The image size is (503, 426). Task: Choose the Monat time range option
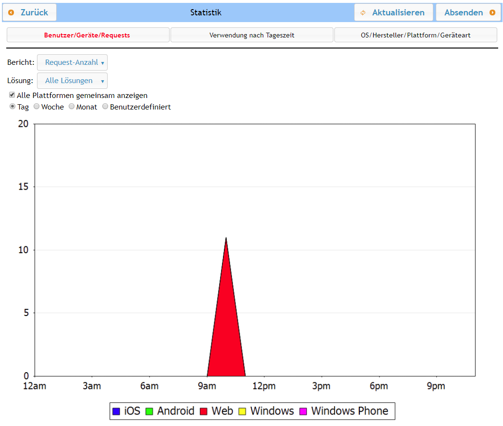click(x=72, y=107)
